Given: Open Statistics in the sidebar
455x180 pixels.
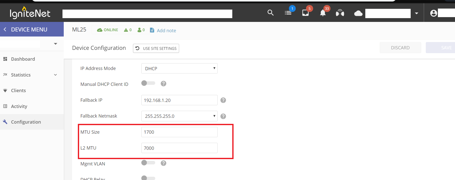Looking at the screenshot, I should click(x=21, y=75).
